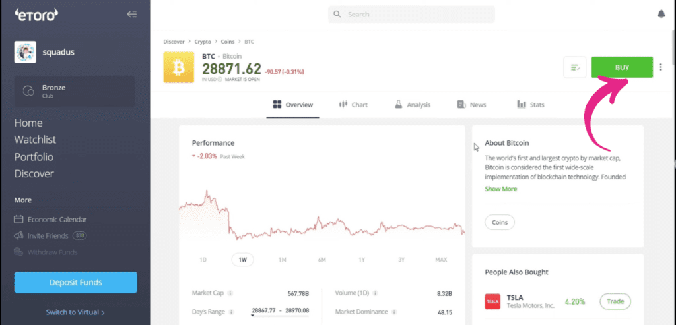
Task: Open the squadus profile avatar
Action: coord(25,53)
